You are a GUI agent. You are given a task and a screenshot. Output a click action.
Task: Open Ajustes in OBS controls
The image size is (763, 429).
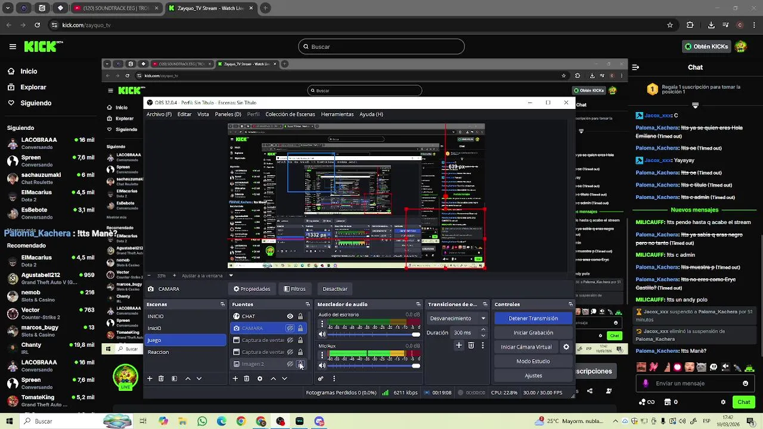point(534,375)
